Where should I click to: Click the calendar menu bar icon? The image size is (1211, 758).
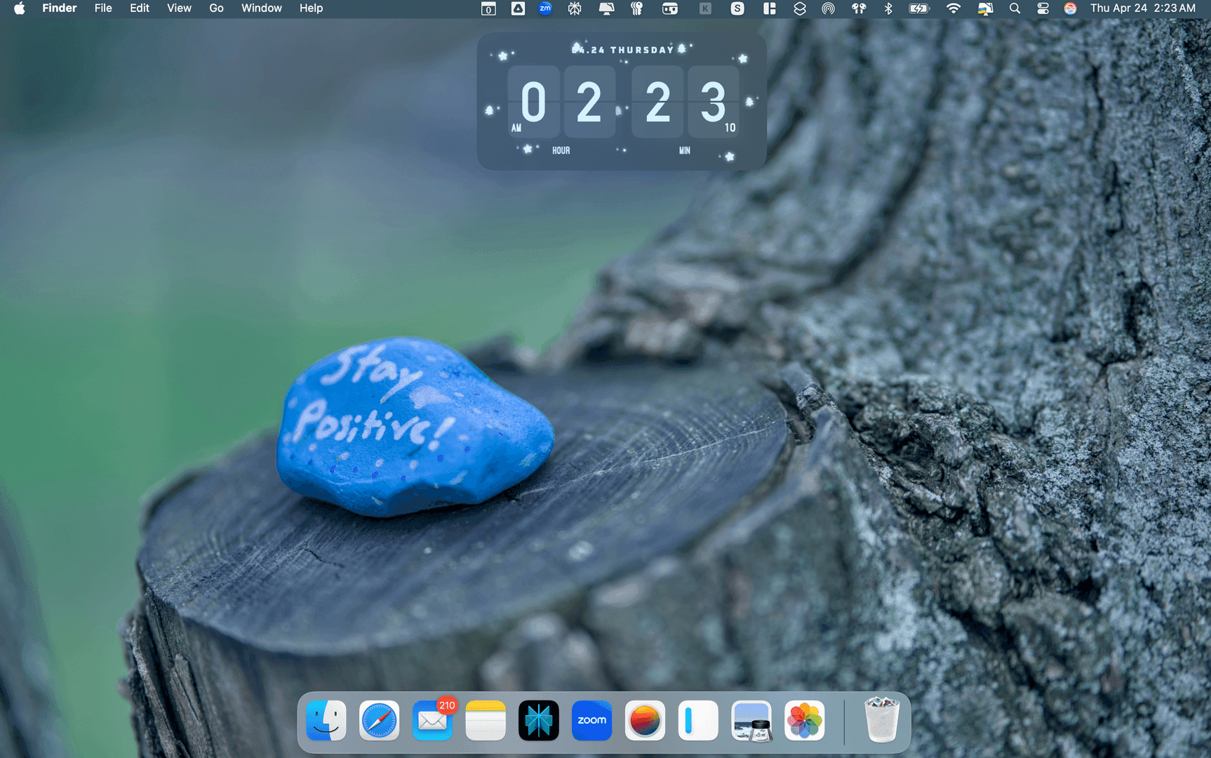tap(488, 8)
